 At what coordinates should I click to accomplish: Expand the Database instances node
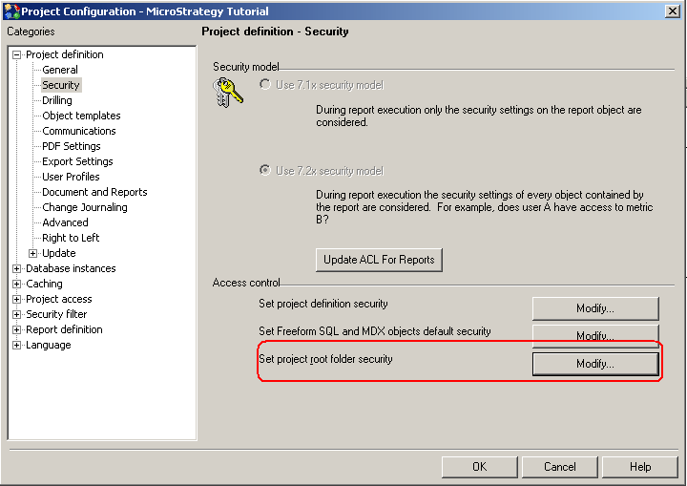[x=16, y=268]
